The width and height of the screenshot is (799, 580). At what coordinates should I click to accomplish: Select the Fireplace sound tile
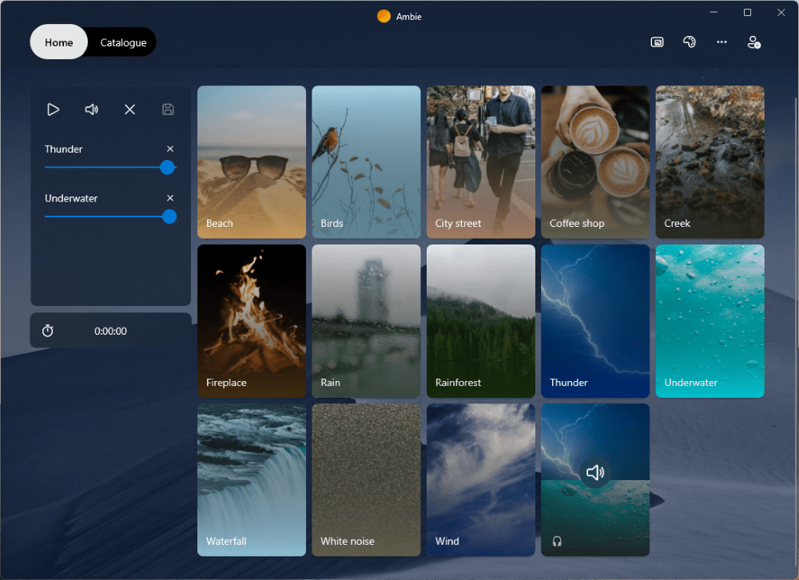[252, 321]
